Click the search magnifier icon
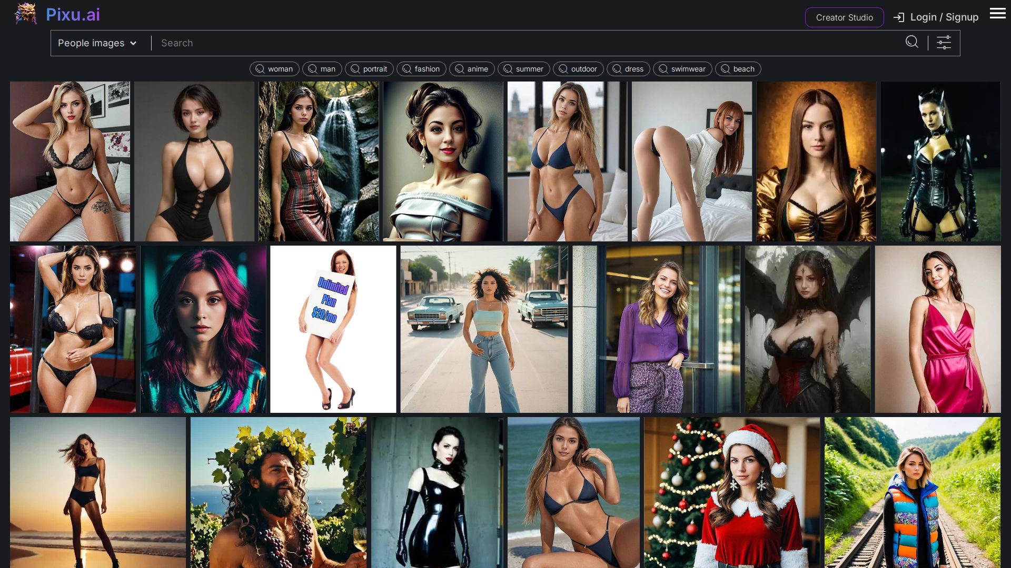Viewport: 1011px width, 568px height. point(911,42)
